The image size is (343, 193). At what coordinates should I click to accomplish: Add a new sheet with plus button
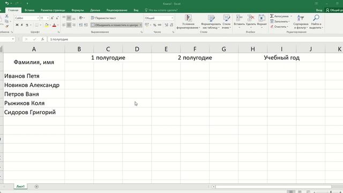[36, 187]
